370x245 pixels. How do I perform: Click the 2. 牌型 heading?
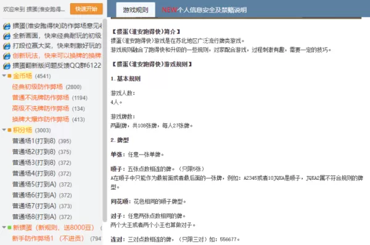coord(120,140)
